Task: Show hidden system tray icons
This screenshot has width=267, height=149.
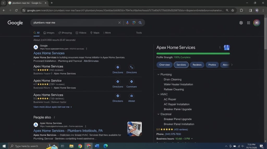Action: (x=226, y=146)
